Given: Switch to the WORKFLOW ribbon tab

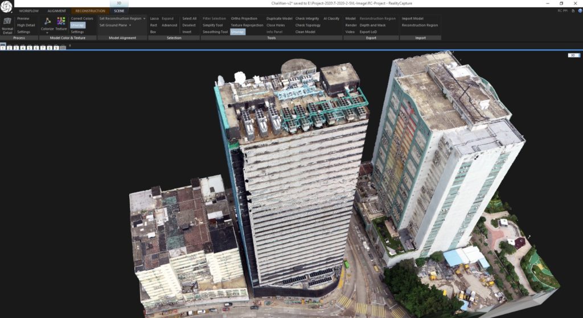Looking at the screenshot, I should 29,11.
